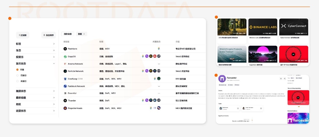Click the text '专注于MEV的研发公司'
The height and width of the screenshot is (137, 319).
[x=186, y=49]
